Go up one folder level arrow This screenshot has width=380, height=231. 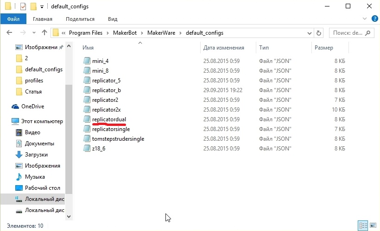44,32
